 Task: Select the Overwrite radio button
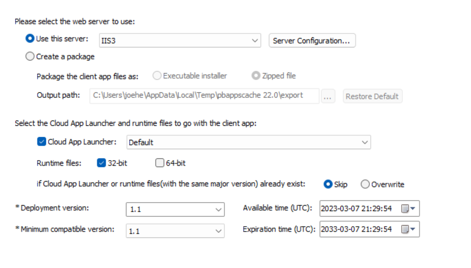pyautogui.click(x=365, y=184)
